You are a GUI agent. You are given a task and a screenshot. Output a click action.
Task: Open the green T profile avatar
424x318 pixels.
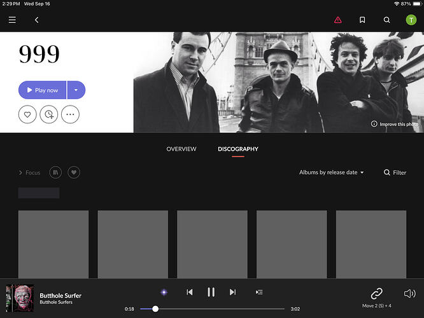click(411, 20)
